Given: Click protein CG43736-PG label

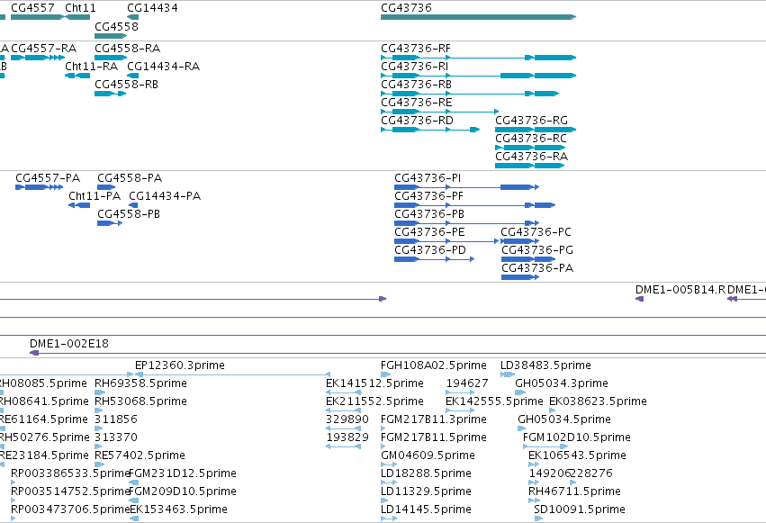Looking at the screenshot, I should click(537, 250).
